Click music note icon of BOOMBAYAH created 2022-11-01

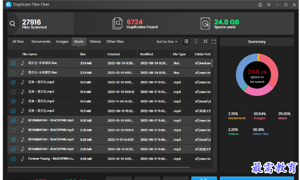click(x=22, y=140)
